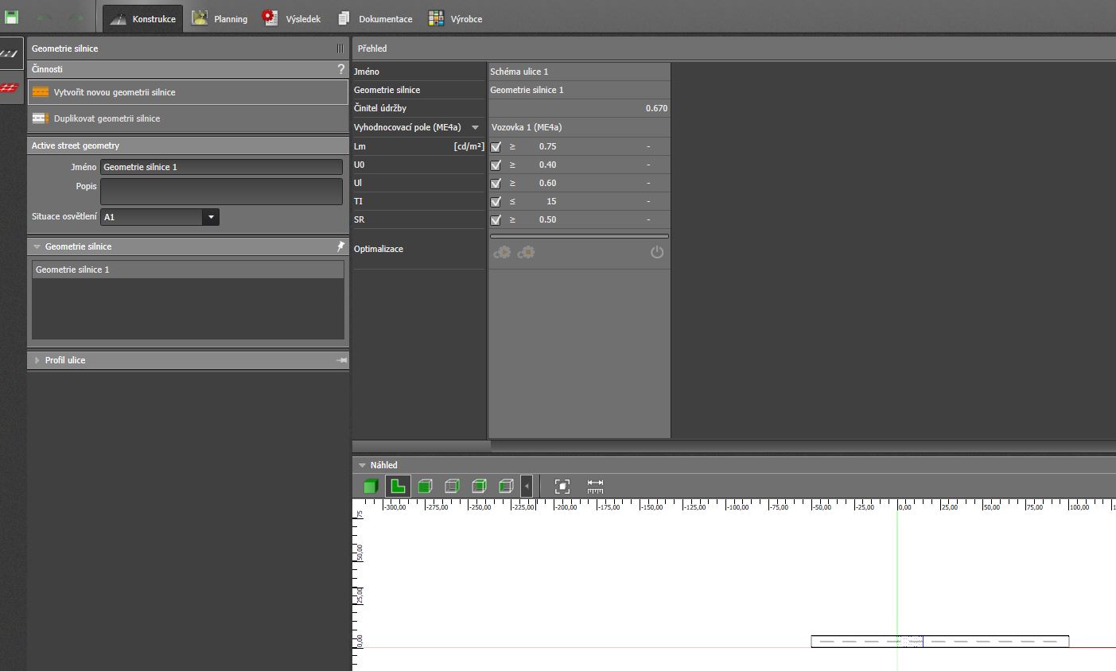Screen dimensions: 1116x671
Task: Click the SR limit value 0.50
Action: [x=547, y=219]
